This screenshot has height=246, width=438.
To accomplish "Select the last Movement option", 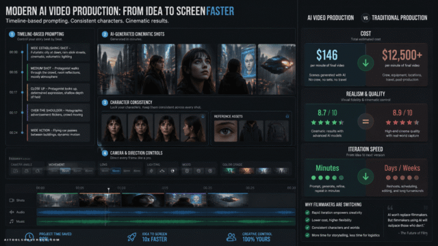I will (x=88, y=171).
